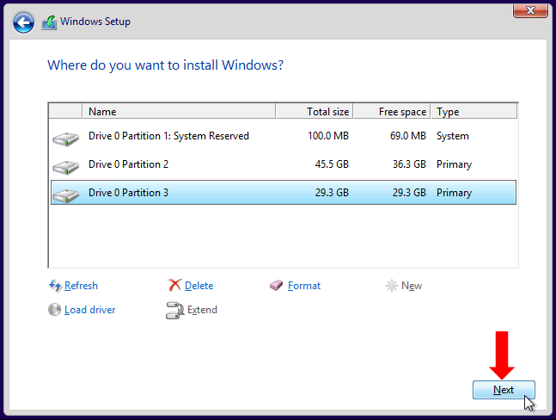This screenshot has height=420, width=556.
Task: Select the Drive 0 Partition 2 row
Action: (284, 164)
